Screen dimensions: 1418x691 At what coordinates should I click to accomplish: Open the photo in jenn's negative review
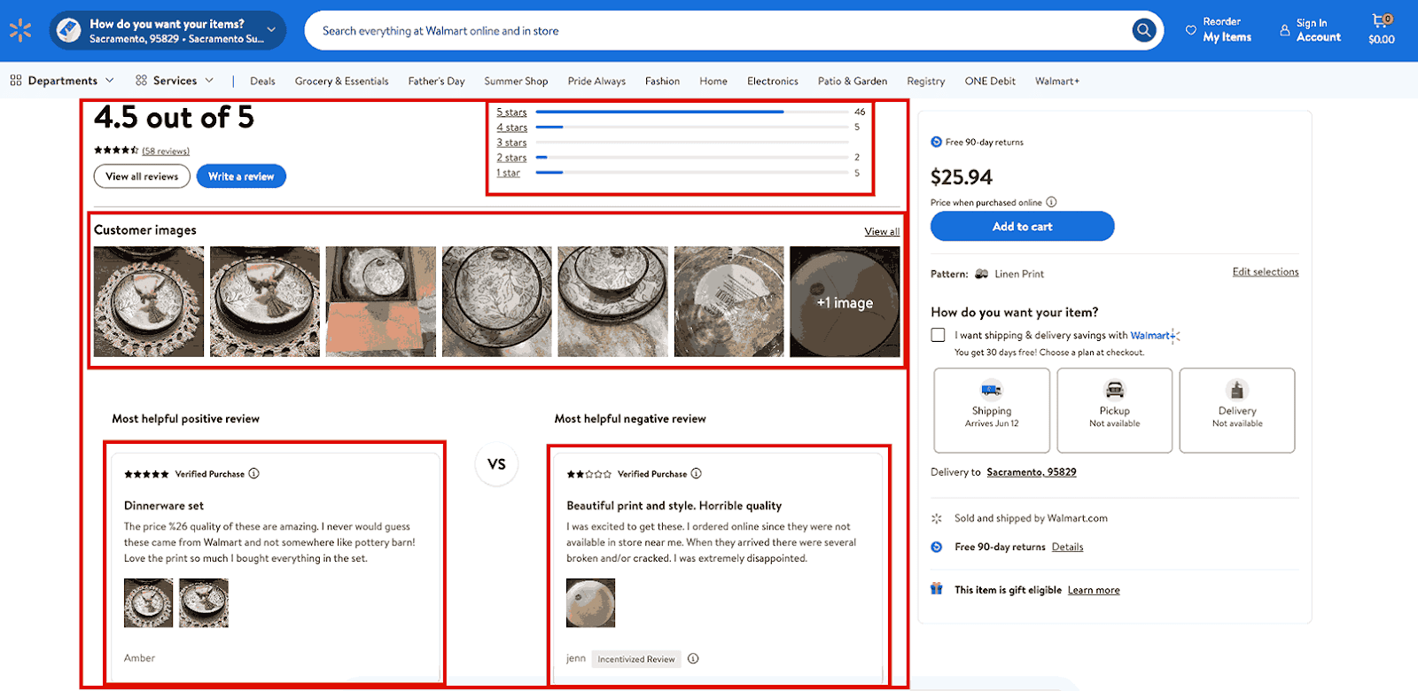590,602
